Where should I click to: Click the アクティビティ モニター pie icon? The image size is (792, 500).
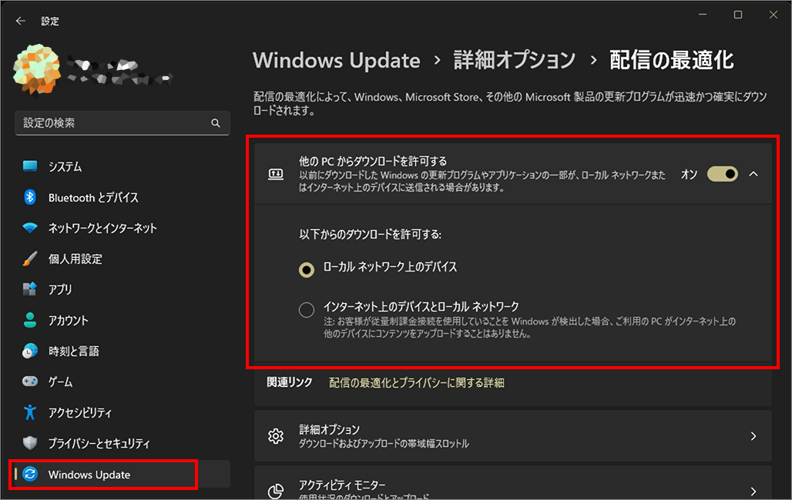click(276, 491)
